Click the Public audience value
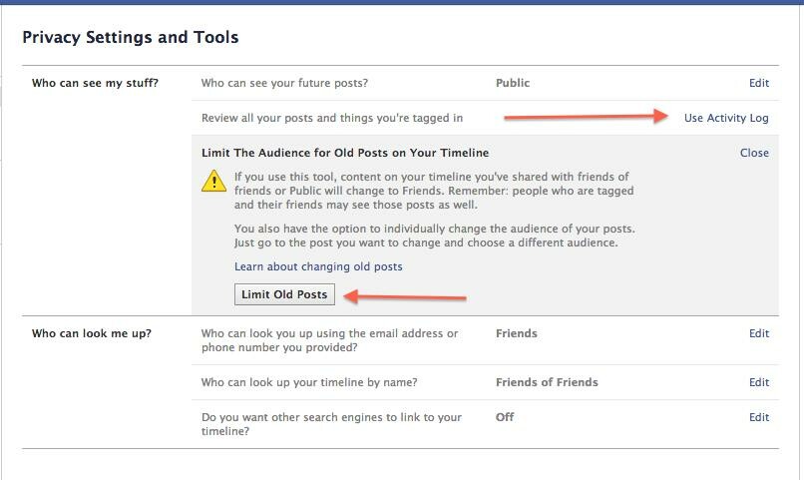 click(513, 83)
